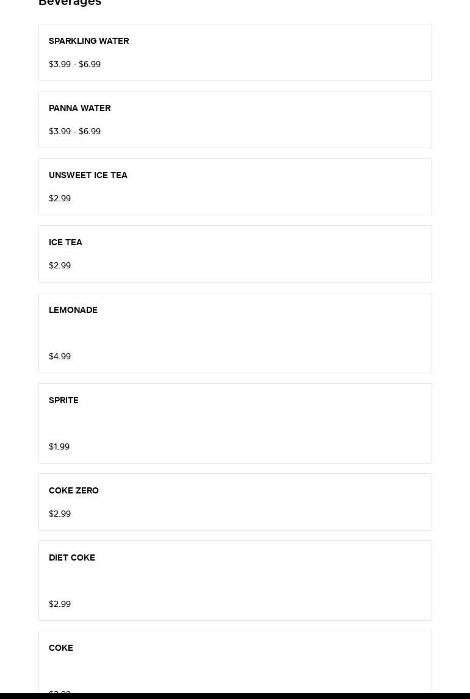470x699 pixels.
Task: Select the Sprite item name
Action: pyautogui.click(x=63, y=401)
